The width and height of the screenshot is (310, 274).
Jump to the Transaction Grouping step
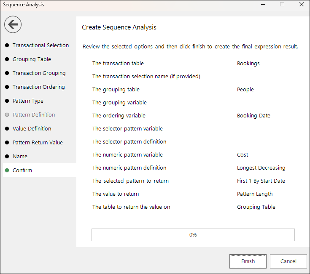point(39,73)
